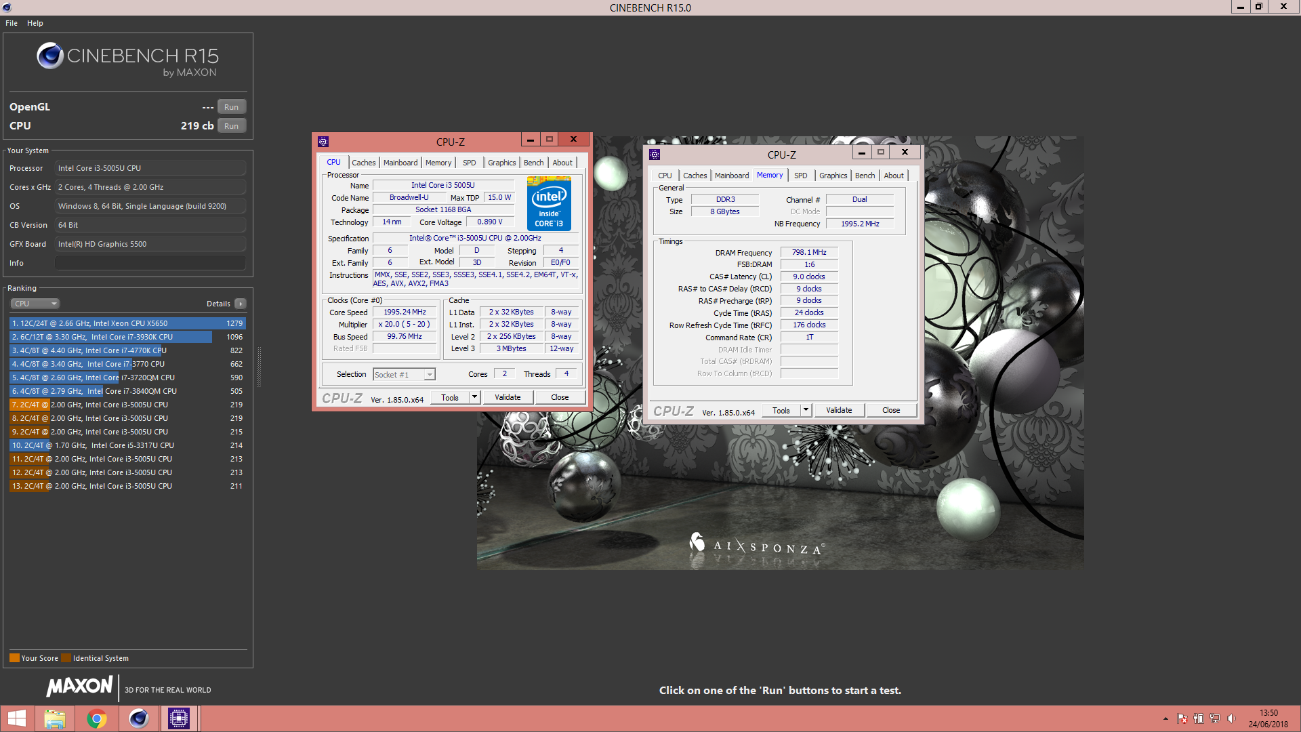
Task: Select ranking row 4 Intel Core i7-3770
Action: [x=127, y=364]
